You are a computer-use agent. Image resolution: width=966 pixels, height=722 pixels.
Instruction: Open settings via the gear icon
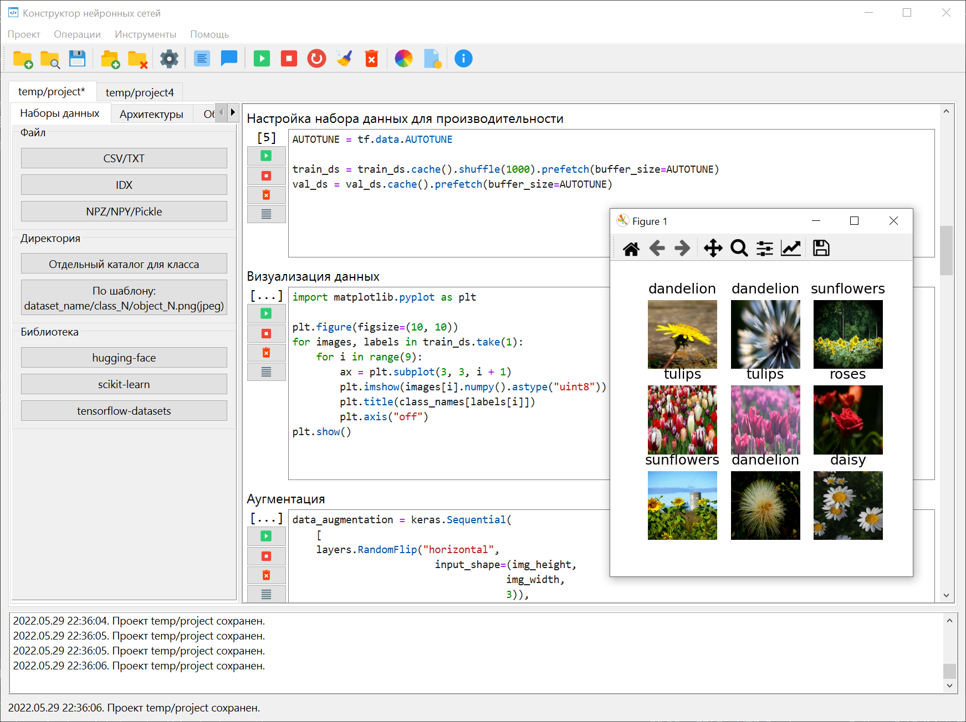coord(169,59)
